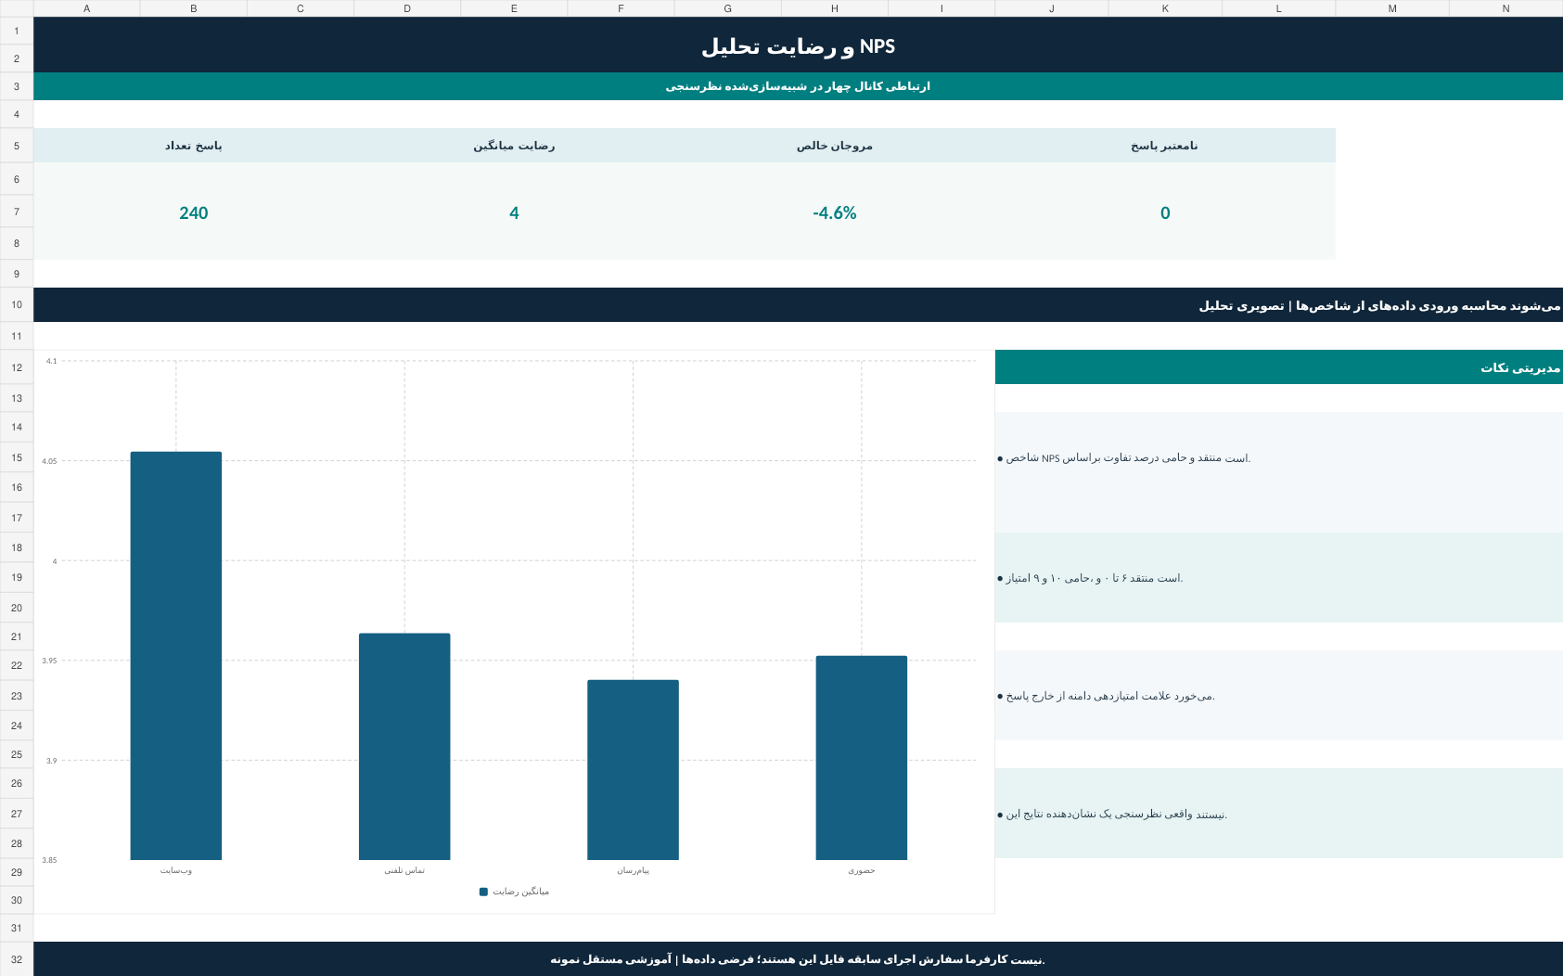Click the 'حضوری' axis label
The width and height of the screenshot is (1563, 976).
coord(862,870)
